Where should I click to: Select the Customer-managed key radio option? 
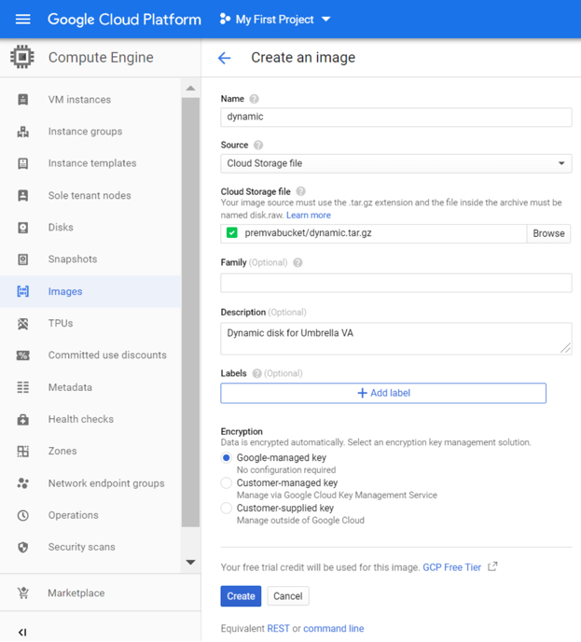pyautogui.click(x=227, y=483)
